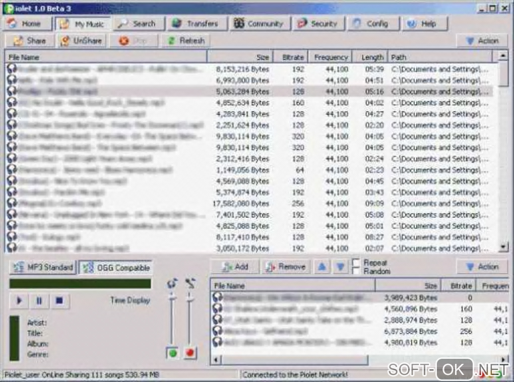
Task: Click headphone icon of the 3,050,172 Bytes song
Action: pyautogui.click(x=12, y=247)
